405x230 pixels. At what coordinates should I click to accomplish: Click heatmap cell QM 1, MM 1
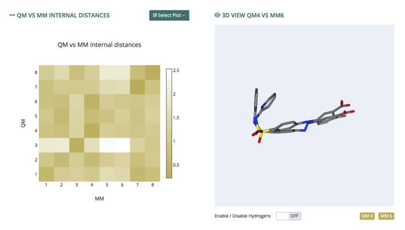(46, 174)
